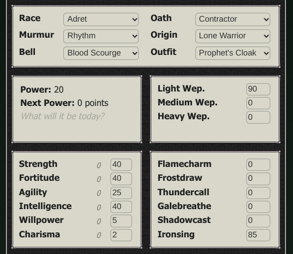Click the Strength stat input field
The image size is (293, 254).
121,164
